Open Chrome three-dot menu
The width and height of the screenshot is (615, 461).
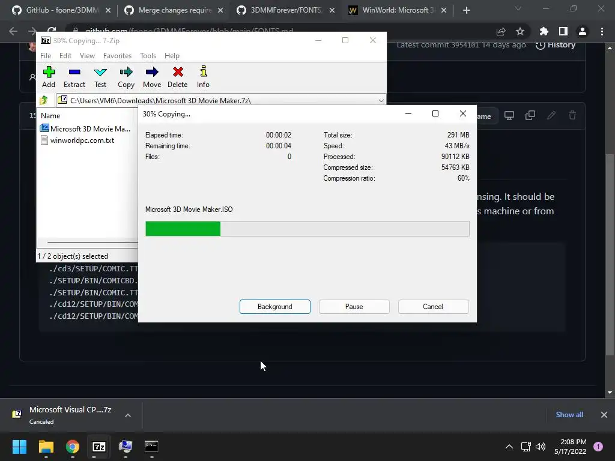click(x=602, y=31)
